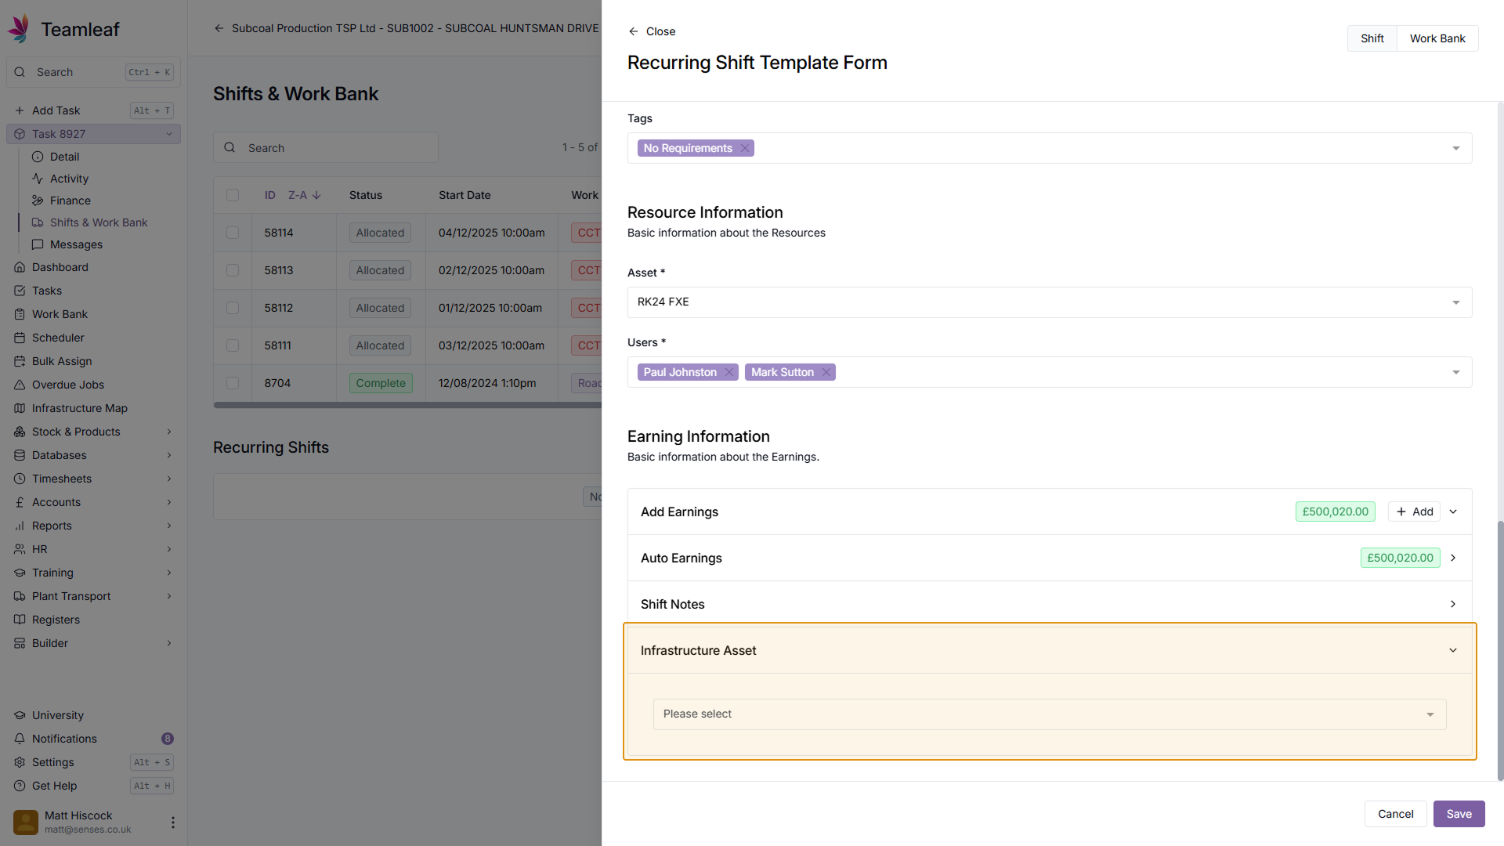Open user options three-dot menu
The image size is (1504, 846).
[172, 822]
